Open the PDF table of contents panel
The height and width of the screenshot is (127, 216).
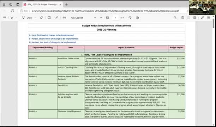(x=5, y=18)
